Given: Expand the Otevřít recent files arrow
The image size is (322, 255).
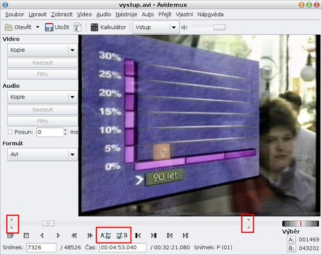Looking at the screenshot, I should (37, 27).
